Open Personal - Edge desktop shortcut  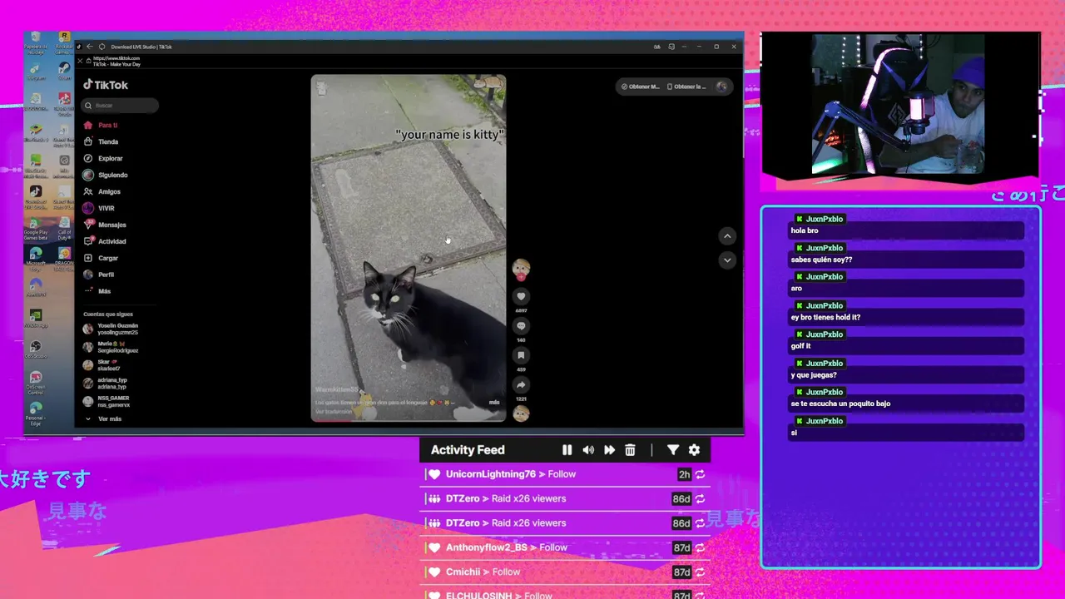click(35, 414)
